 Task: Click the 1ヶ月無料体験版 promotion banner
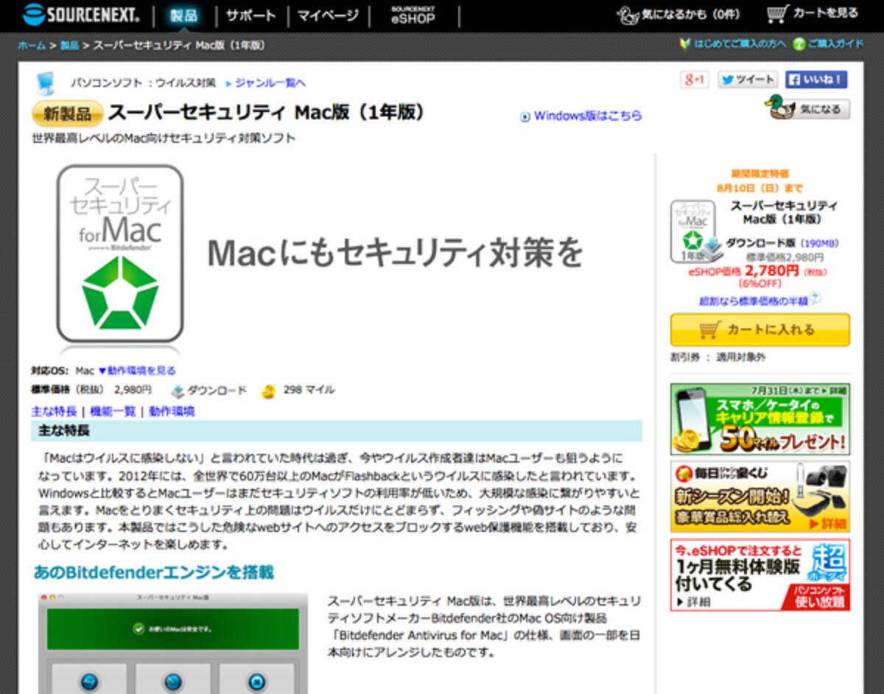point(760,575)
